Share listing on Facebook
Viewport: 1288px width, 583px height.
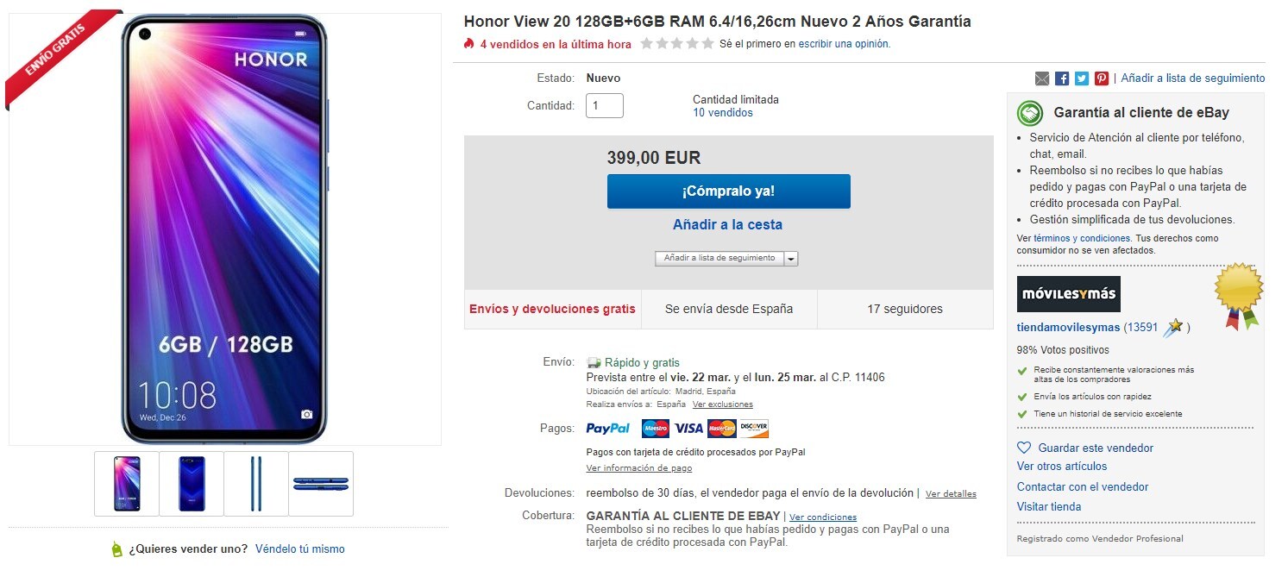coord(1062,78)
